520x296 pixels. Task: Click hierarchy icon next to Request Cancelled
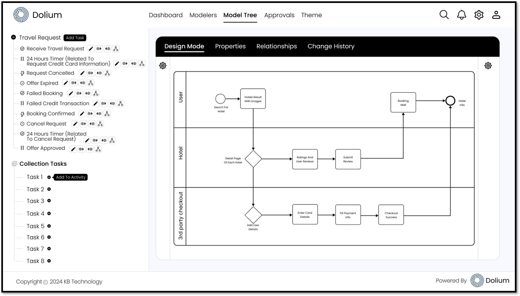pos(108,73)
